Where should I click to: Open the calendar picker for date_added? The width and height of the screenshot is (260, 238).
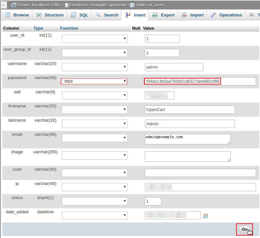[205, 216]
